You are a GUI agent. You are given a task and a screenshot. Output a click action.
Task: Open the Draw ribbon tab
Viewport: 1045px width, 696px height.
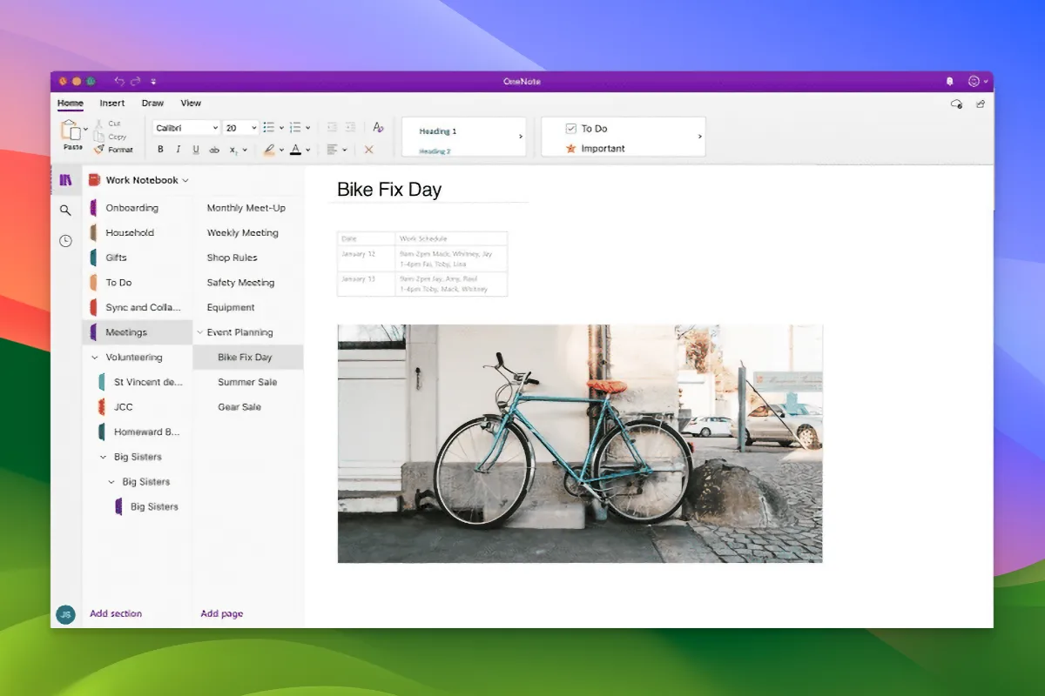(152, 103)
